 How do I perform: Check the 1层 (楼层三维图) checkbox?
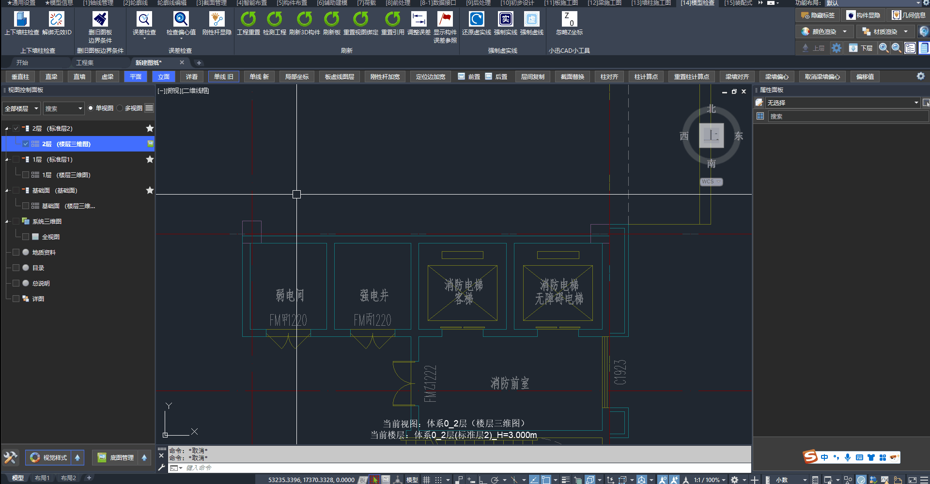[x=26, y=175]
